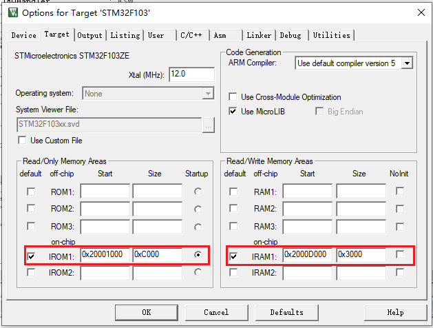Check the RAM3 default checkbox
This screenshot has height=328, width=433.
tap(233, 226)
